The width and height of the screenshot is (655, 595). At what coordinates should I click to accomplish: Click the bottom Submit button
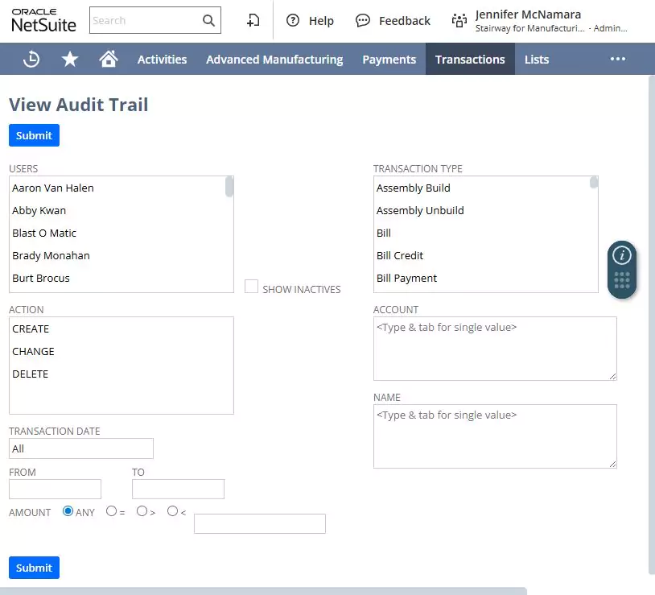click(x=34, y=568)
